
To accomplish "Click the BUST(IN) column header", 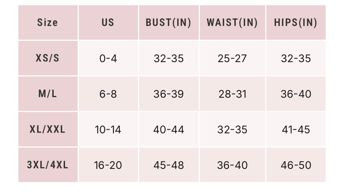I will pyautogui.click(x=169, y=22).
